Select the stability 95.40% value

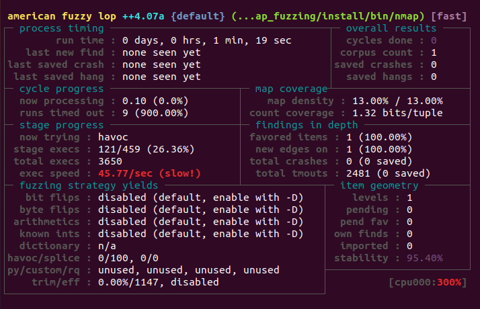point(425,258)
